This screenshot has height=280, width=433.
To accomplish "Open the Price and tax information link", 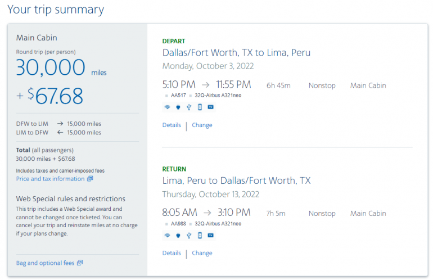I will pyautogui.click(x=50, y=179).
